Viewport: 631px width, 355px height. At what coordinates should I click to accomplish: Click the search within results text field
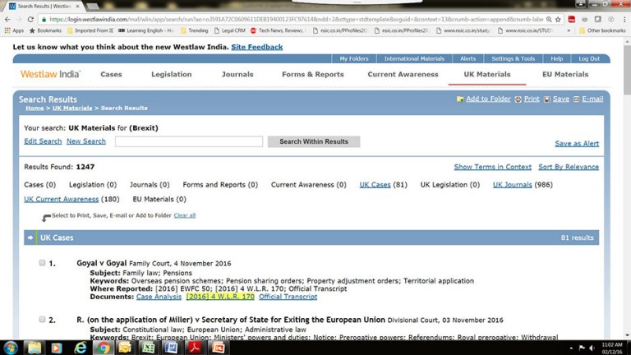tap(189, 141)
